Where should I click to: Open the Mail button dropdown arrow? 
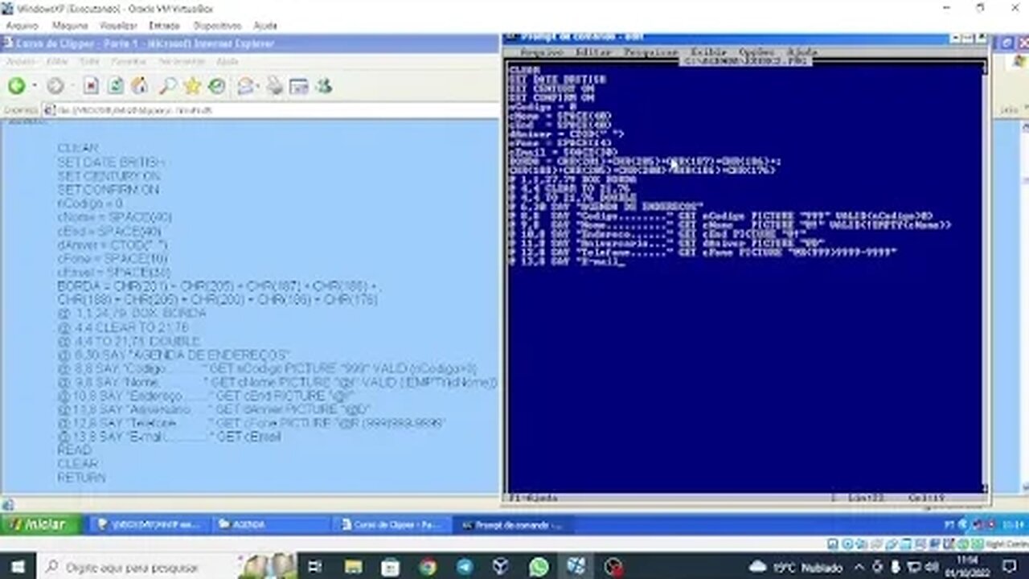click(x=259, y=87)
